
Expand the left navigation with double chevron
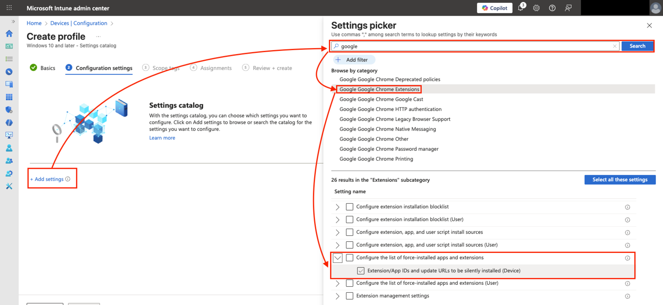click(x=13, y=22)
